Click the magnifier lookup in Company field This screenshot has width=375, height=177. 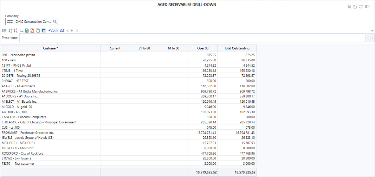pos(55,22)
